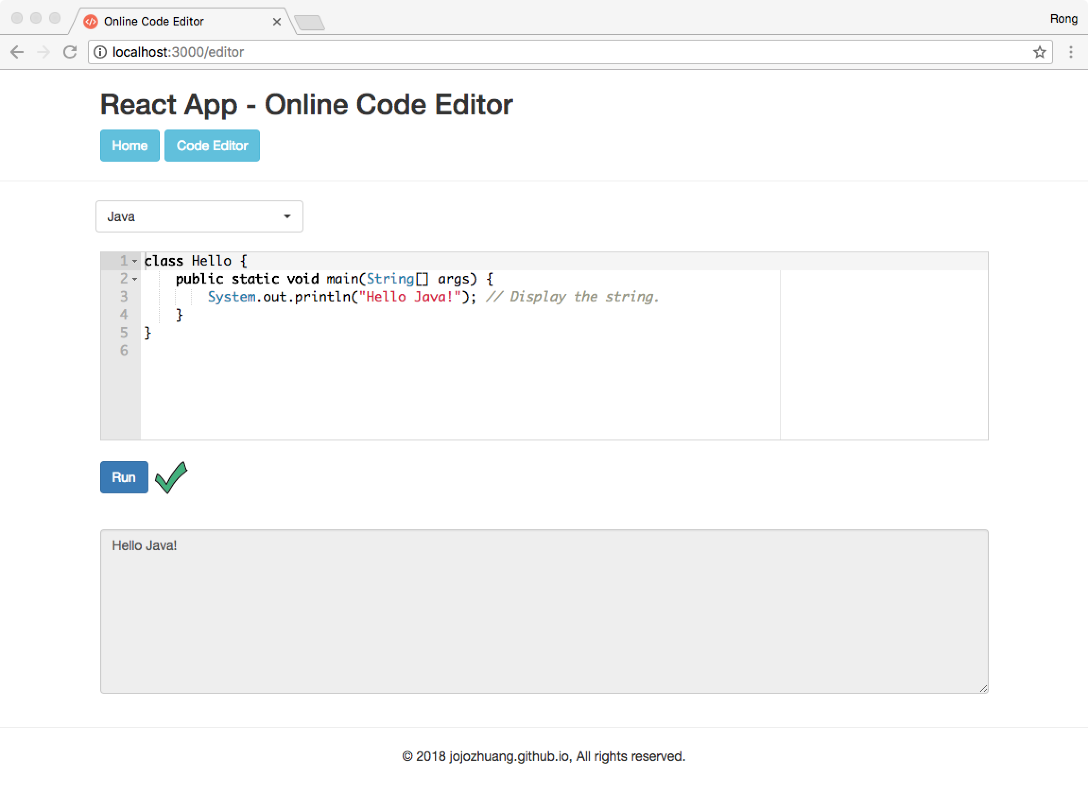Bookmark this page with the star icon

click(x=1039, y=52)
